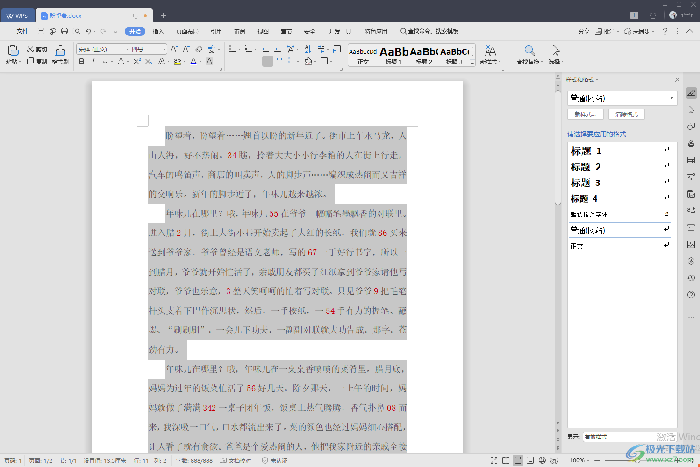Click the Save icon in quick access bar

pos(41,31)
